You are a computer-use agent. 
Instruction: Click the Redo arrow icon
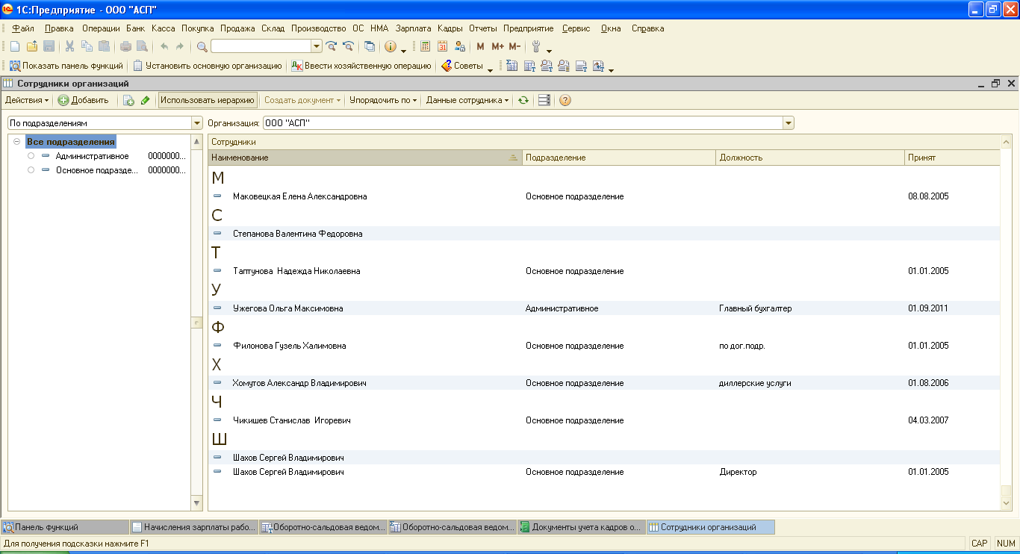(180, 46)
